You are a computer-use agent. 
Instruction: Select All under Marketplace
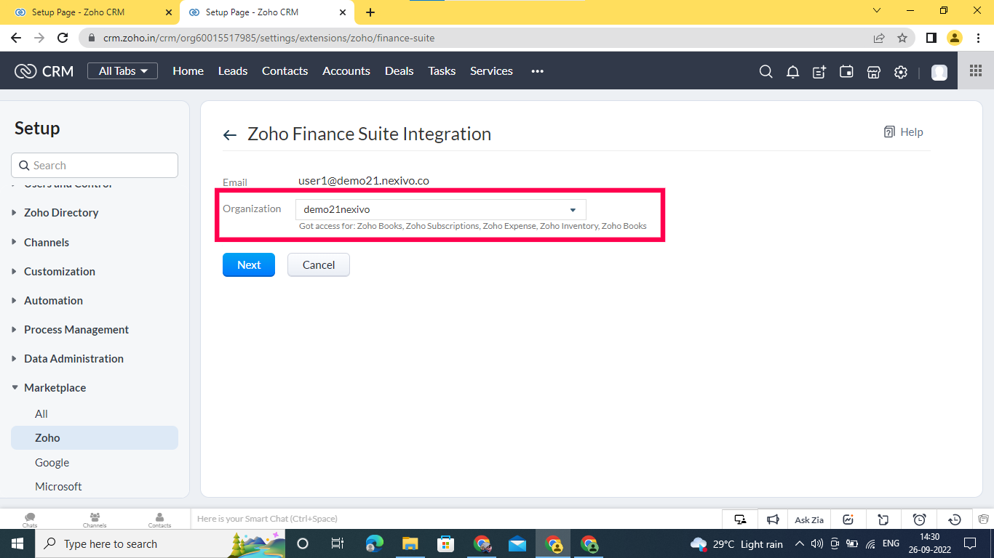point(41,413)
